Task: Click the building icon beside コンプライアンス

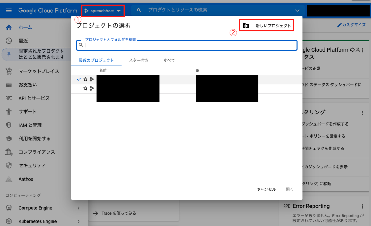Action: [9, 152]
